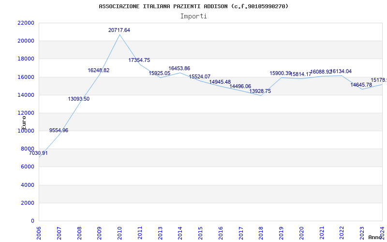Image resolution: width=387 pixels, height=242 pixels.
Task: Select the y-axis value 6000
Action: pos(28,167)
